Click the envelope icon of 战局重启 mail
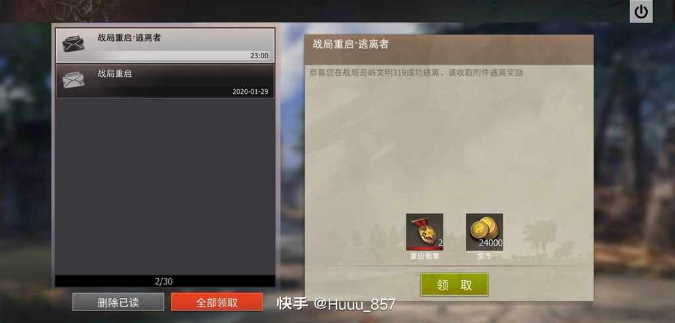The image size is (675, 323). tap(73, 80)
